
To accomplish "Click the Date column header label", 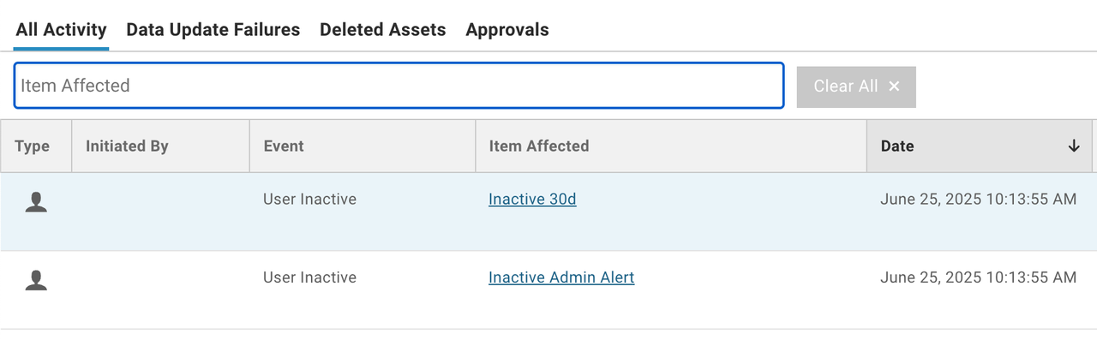I will coord(897,146).
